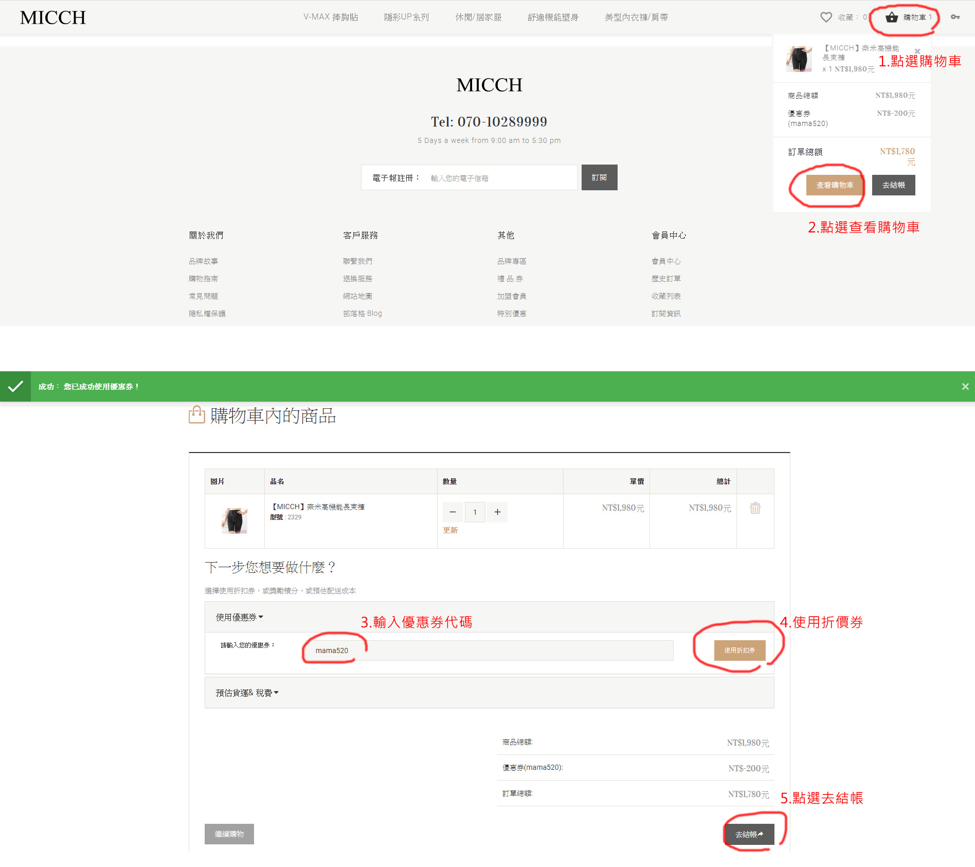This screenshot has width=975, height=867.
Task: Click the MICCH logo in header
Action: tap(53, 17)
